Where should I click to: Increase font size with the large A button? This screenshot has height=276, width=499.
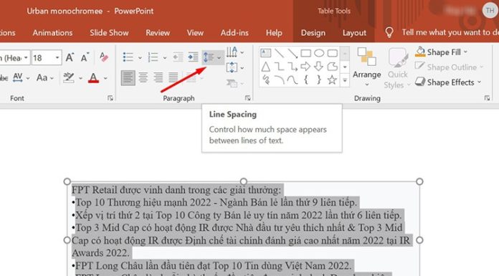(x=70, y=57)
